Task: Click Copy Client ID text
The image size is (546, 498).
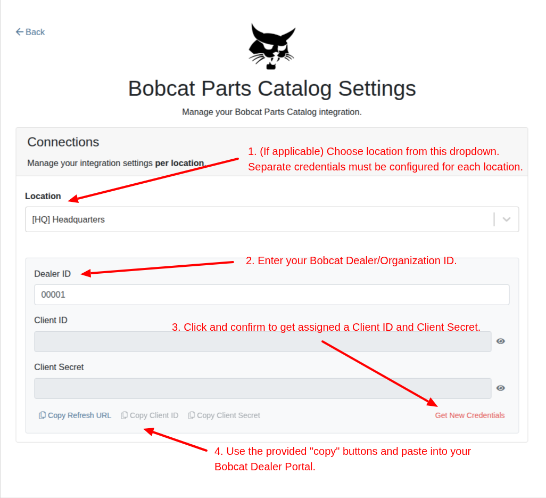Action: [x=154, y=415]
